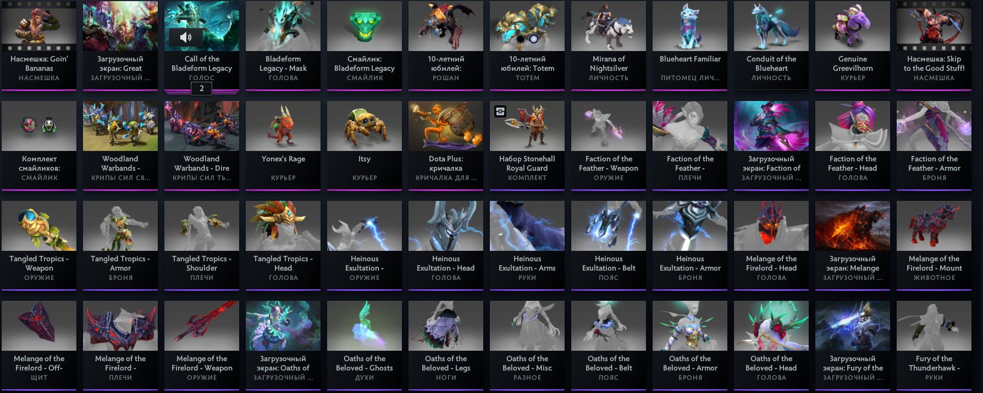
Task: Click the black style dot on Totem item
Action: tap(521, 39)
